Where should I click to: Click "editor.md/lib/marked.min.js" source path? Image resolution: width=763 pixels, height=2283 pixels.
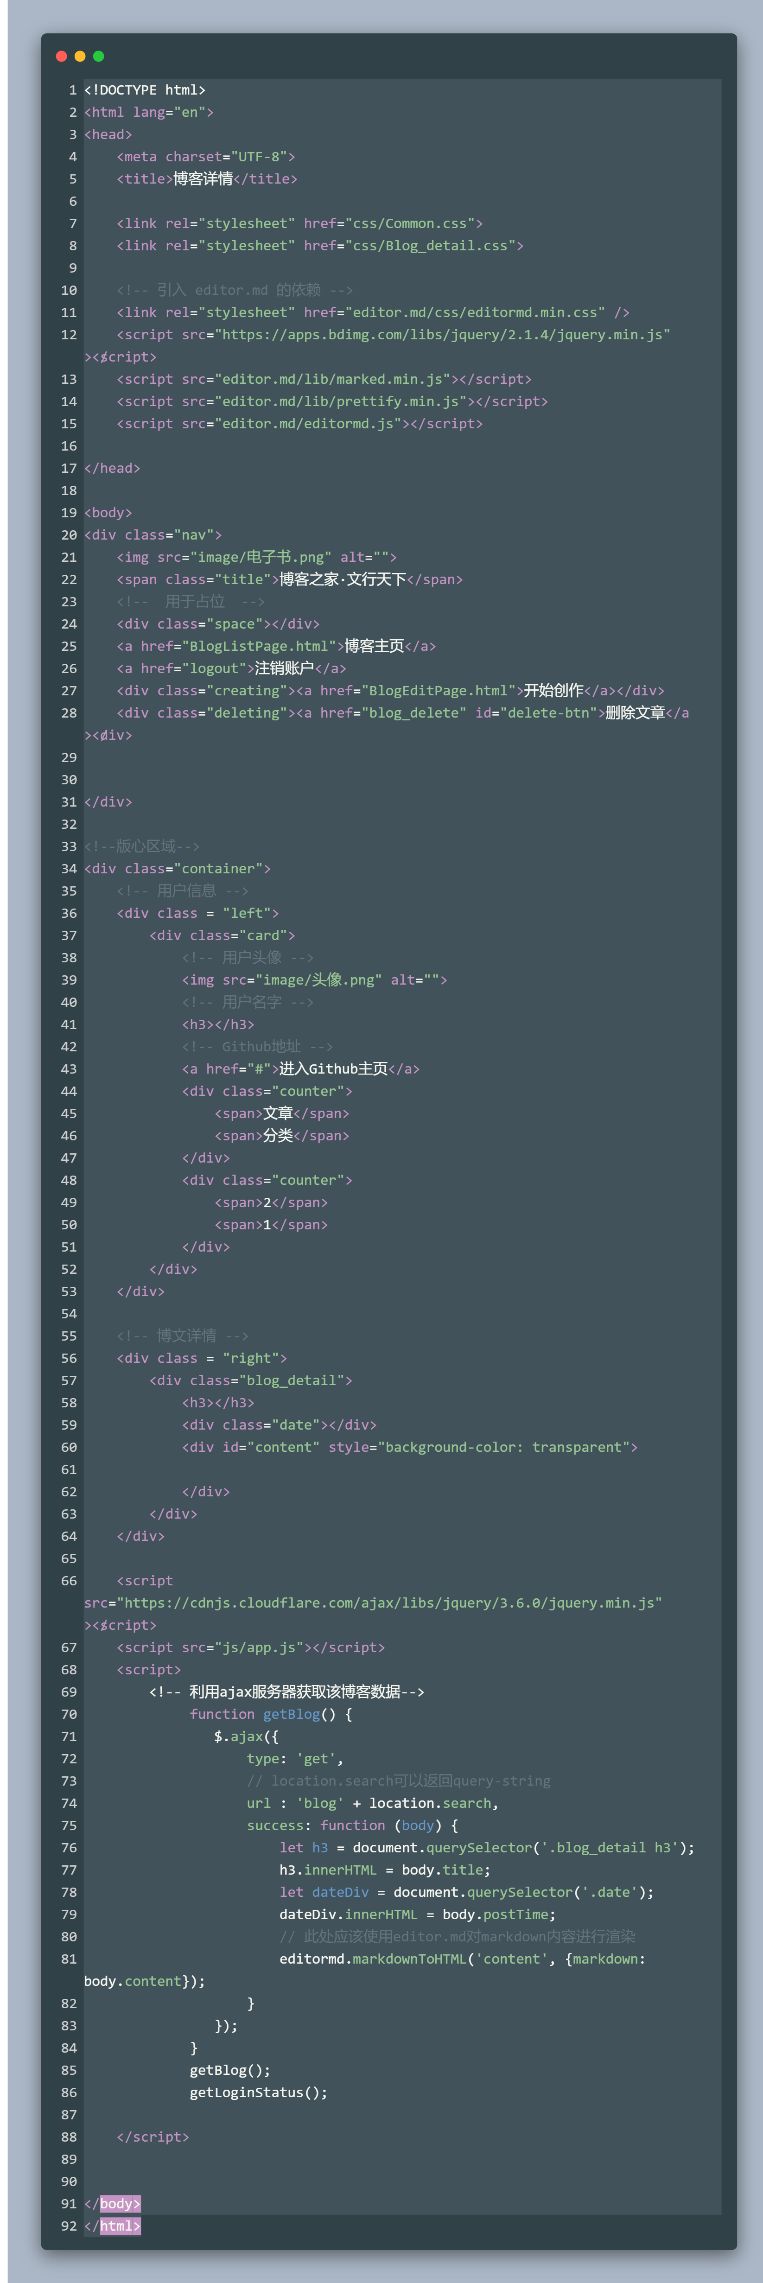[x=332, y=379]
